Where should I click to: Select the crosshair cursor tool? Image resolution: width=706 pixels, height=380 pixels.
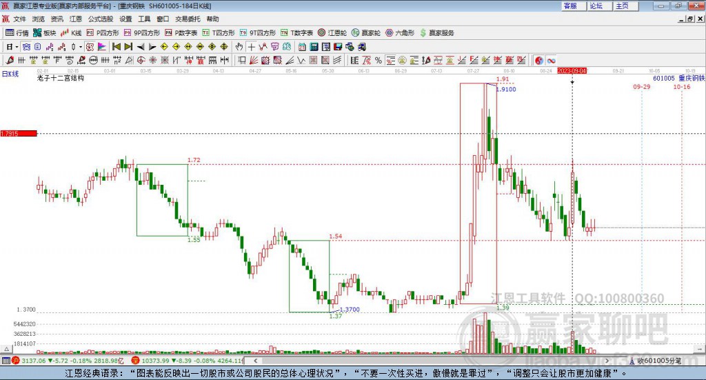tap(251, 47)
